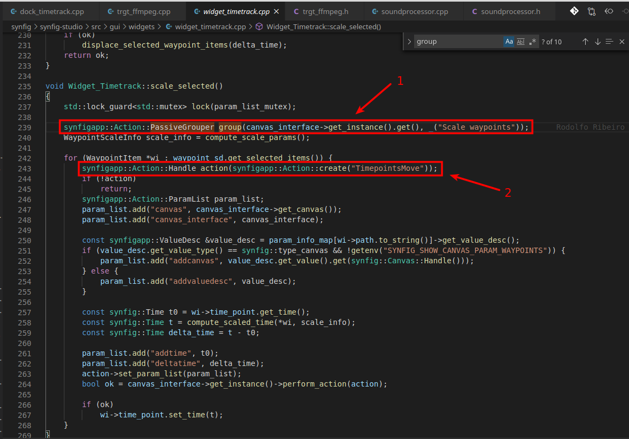Close the find widget
The height and width of the screenshot is (439, 629).
click(622, 42)
